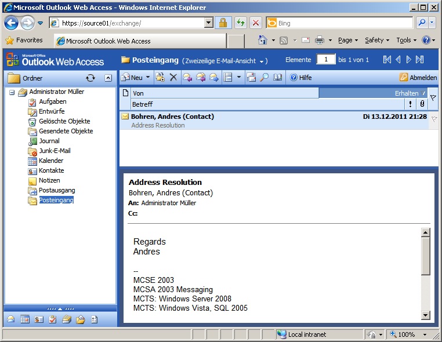The image size is (442, 342).
Task: Click the check messages toolbar icon
Action: pyautogui.click(x=251, y=78)
